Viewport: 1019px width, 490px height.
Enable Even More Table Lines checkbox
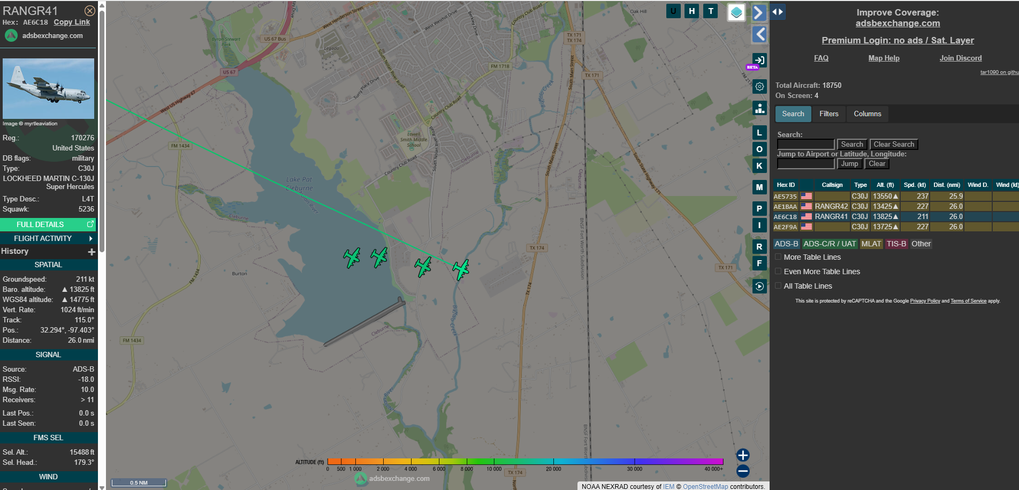(x=778, y=272)
